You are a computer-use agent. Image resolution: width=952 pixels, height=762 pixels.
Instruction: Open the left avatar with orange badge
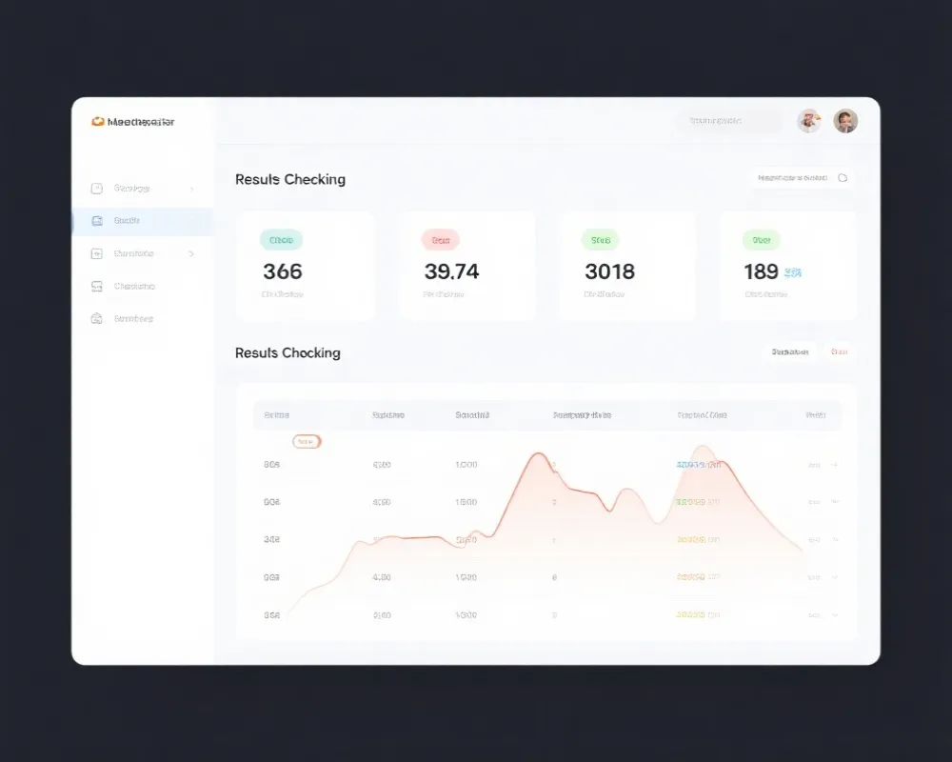coord(809,121)
